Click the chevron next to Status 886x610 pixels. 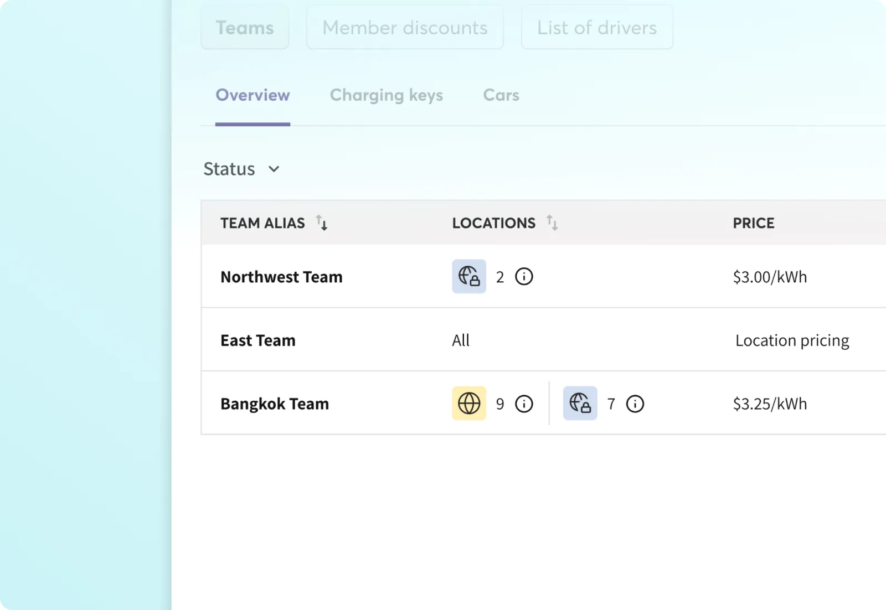click(274, 169)
